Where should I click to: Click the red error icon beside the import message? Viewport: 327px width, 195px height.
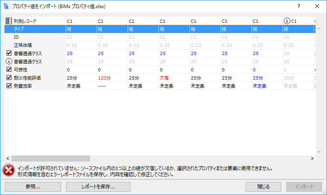[9, 171]
